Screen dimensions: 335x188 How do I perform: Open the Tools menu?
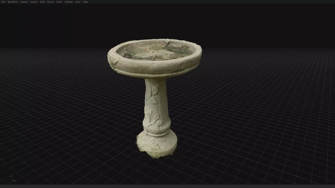click(x=59, y=2)
